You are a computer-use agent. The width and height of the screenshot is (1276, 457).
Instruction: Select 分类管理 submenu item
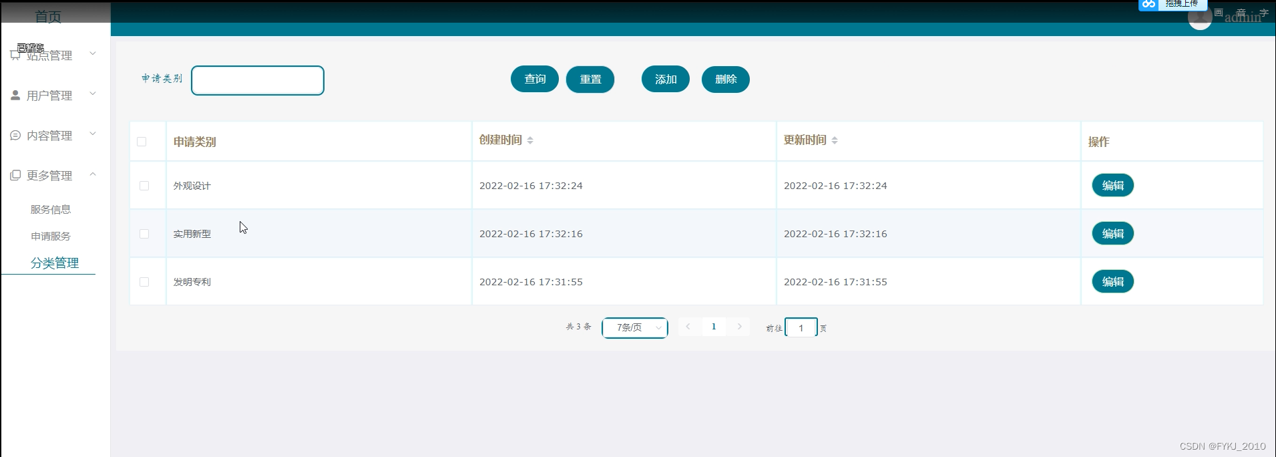pyautogui.click(x=55, y=263)
